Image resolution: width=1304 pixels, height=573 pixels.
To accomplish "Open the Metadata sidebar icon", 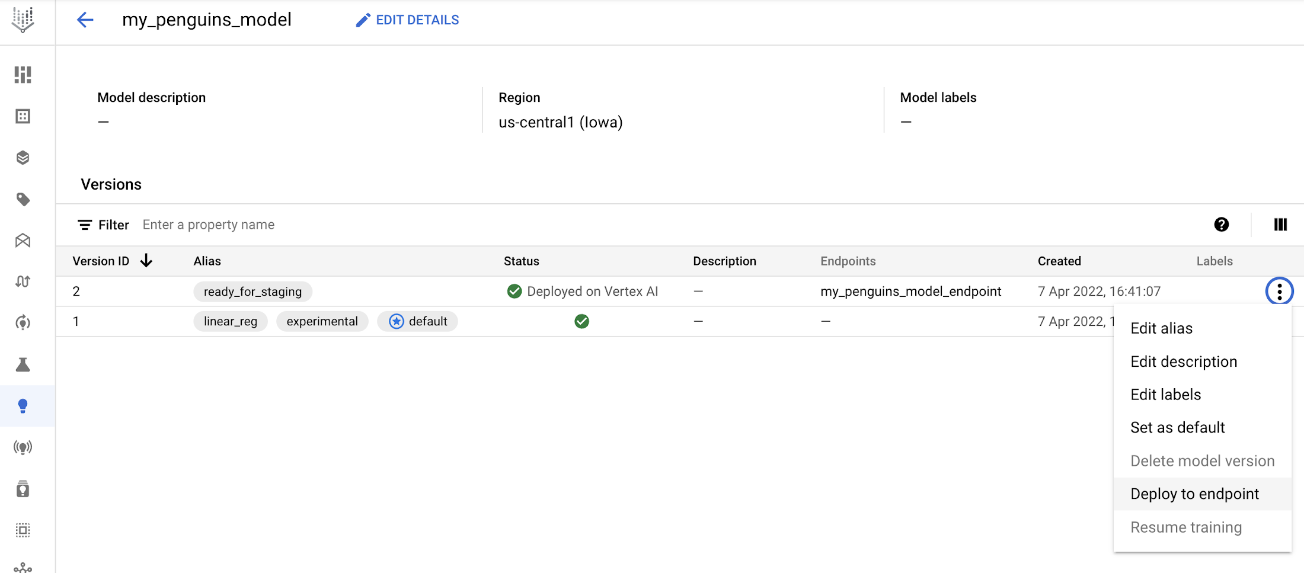I will [23, 530].
